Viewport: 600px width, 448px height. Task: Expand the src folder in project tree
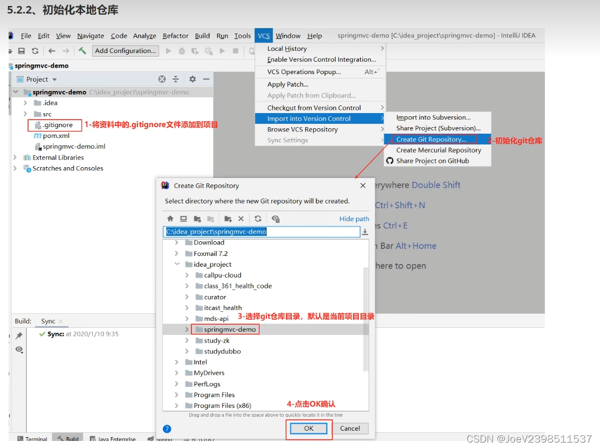(x=25, y=114)
